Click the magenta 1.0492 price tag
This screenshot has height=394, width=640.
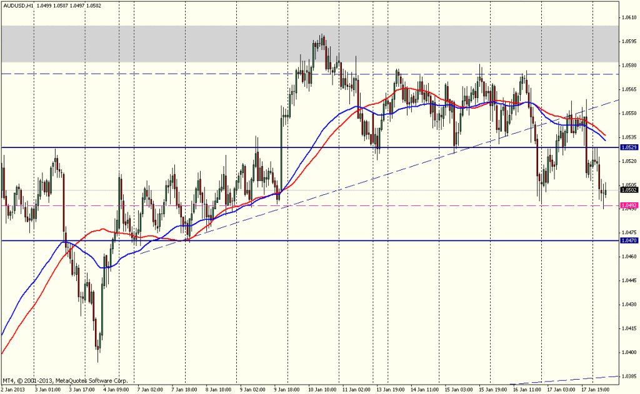[628, 205]
